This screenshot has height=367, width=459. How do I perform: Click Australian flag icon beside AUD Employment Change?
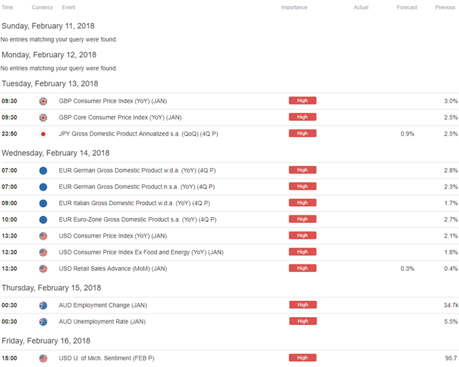click(x=43, y=306)
